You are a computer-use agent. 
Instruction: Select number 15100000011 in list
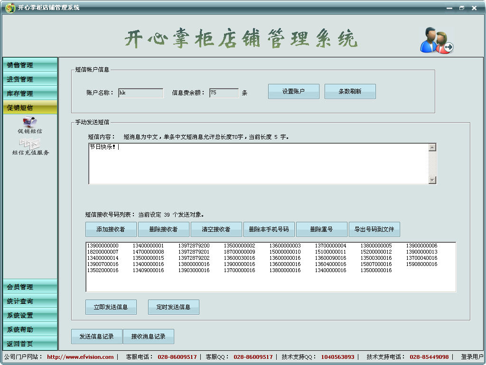point(330,252)
